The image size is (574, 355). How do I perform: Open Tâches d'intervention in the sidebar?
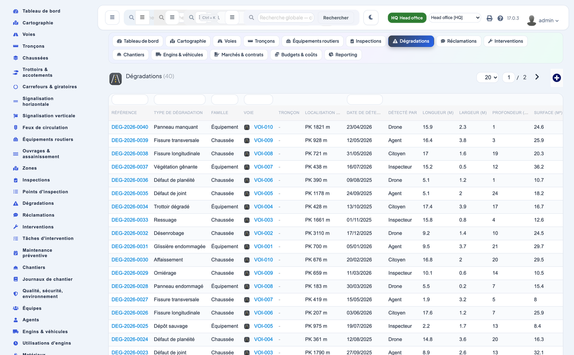[48, 238]
